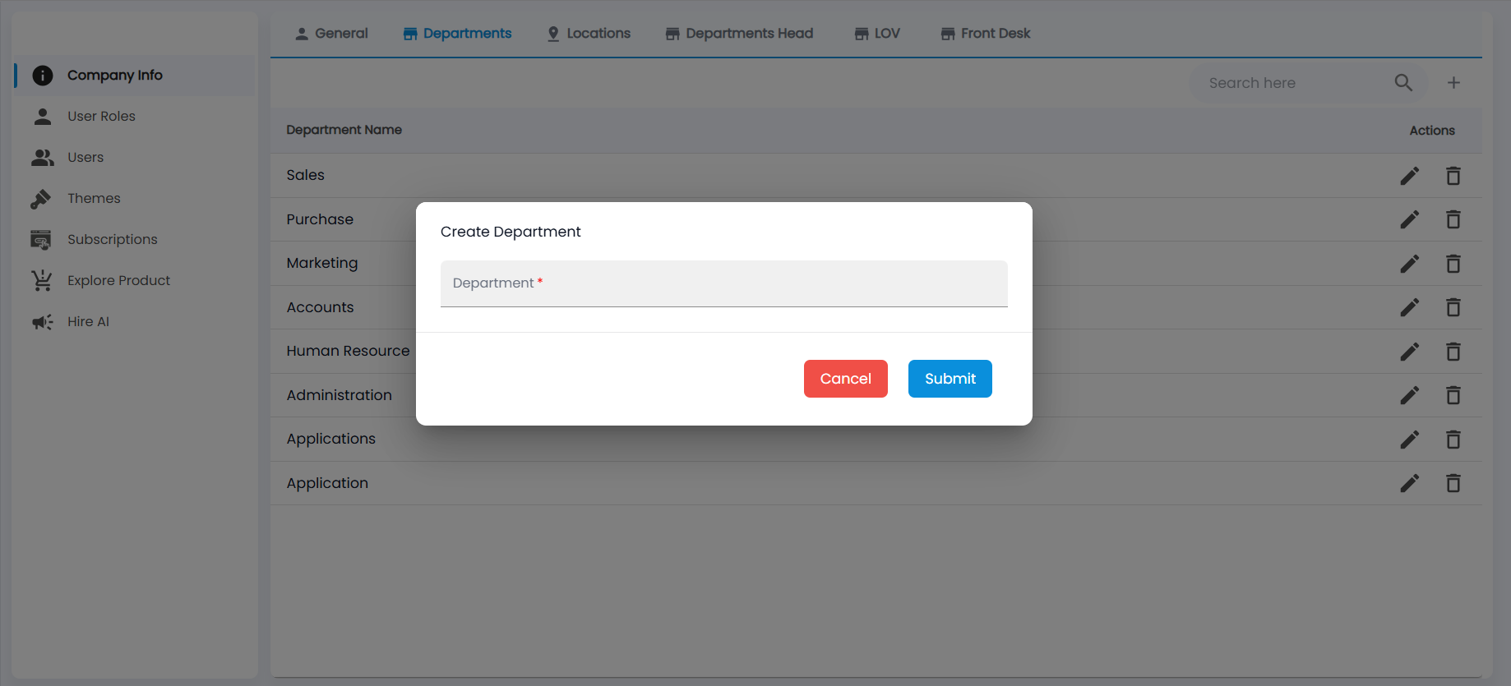The height and width of the screenshot is (686, 1511).
Task: Select Explore Product in sidebar
Action: (134, 281)
